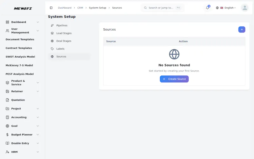Click Sources breadcrumb
Image resolution: width=254 pixels, height=159 pixels.
pos(117,8)
